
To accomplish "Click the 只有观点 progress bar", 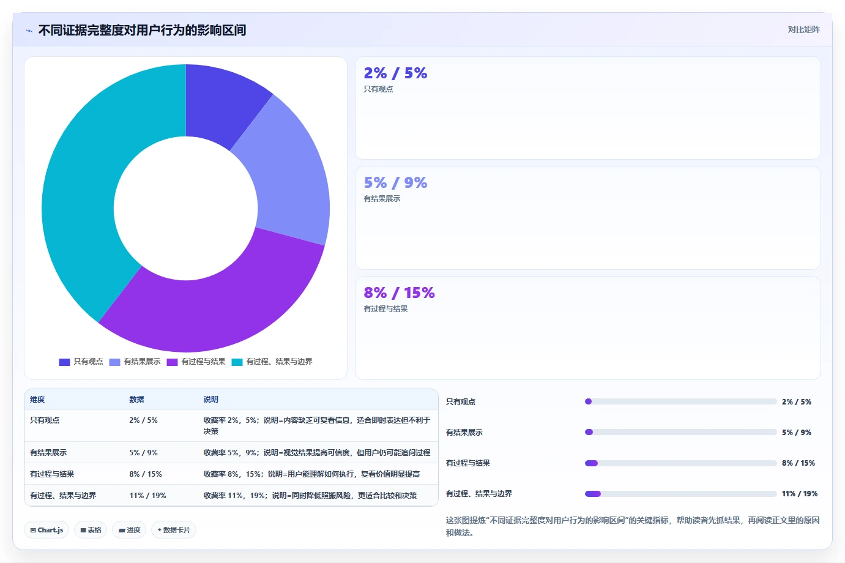I will (681, 401).
